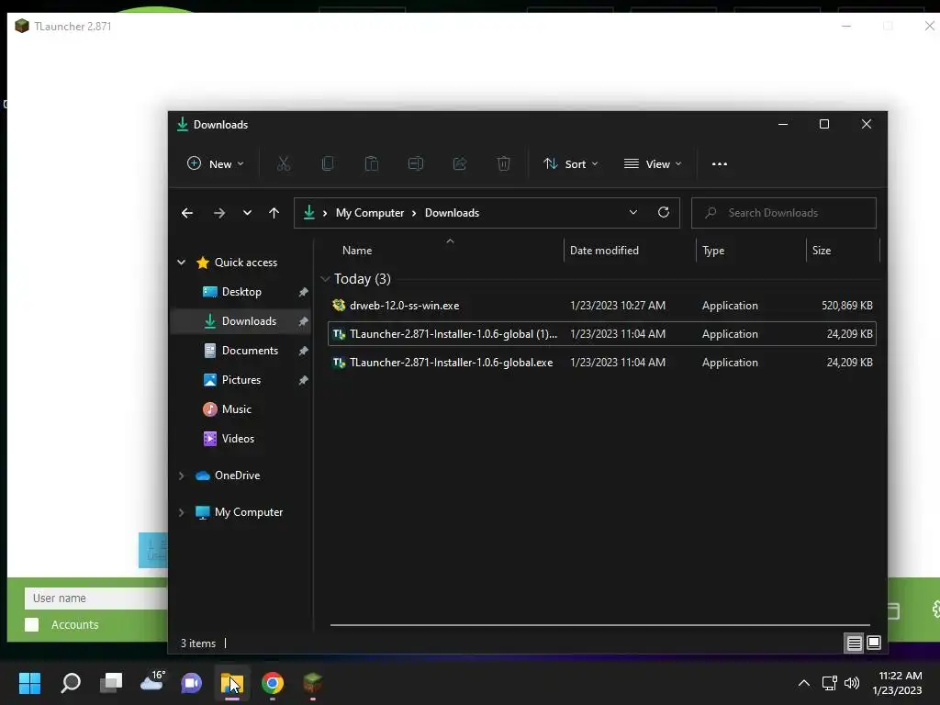Open Pictures in the navigation pane
Image resolution: width=940 pixels, height=705 pixels.
pyautogui.click(x=241, y=380)
